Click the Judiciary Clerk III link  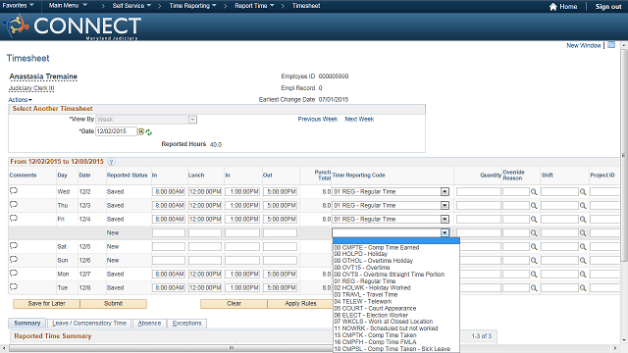coord(31,88)
